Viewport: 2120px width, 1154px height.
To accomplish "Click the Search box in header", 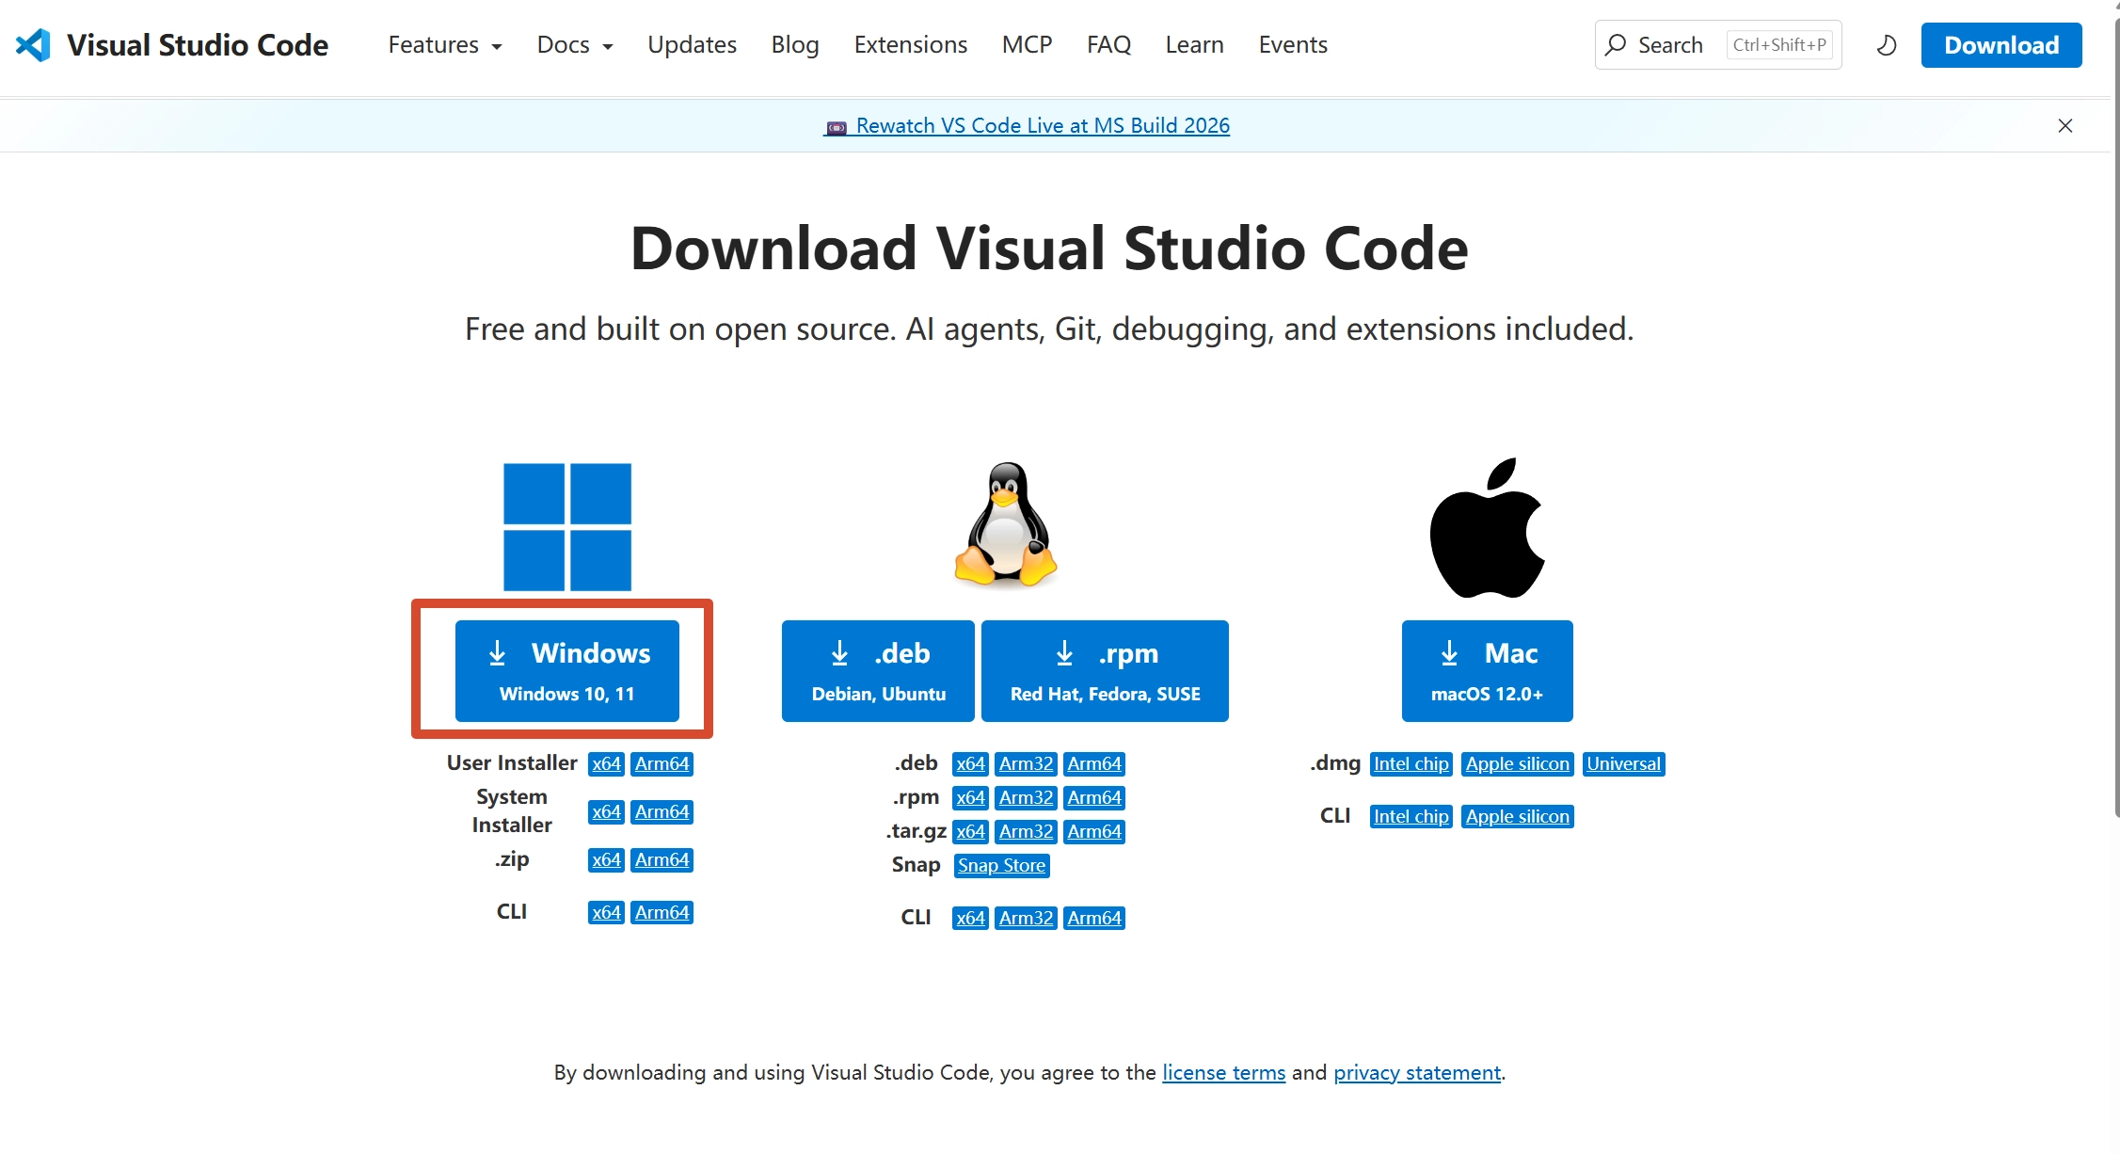I will pos(1718,45).
